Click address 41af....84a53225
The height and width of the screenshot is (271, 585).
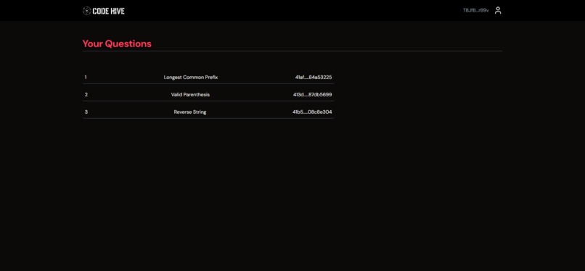(x=314, y=78)
